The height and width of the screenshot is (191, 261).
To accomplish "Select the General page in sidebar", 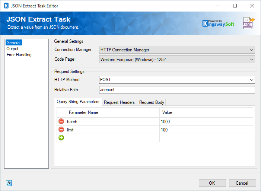I will tap(13, 43).
